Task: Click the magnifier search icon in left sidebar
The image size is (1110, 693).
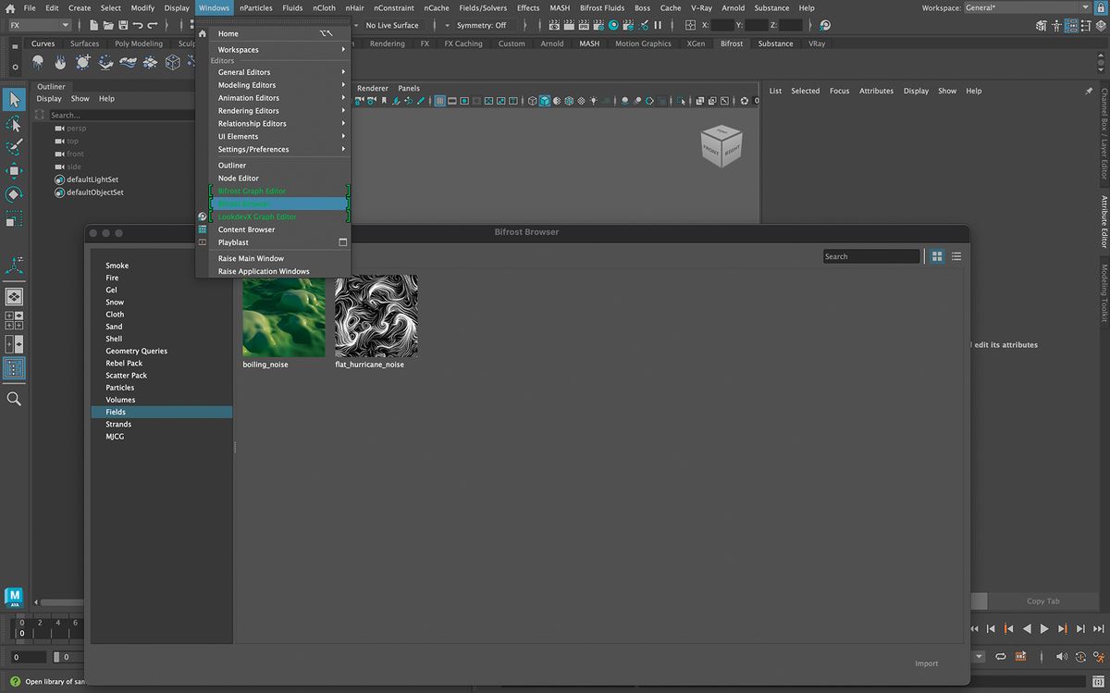Action: point(14,399)
